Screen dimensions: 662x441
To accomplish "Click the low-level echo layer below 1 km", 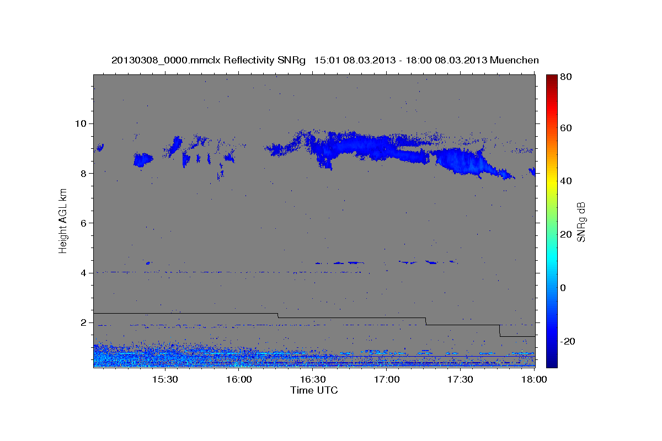I will click(x=313, y=356).
